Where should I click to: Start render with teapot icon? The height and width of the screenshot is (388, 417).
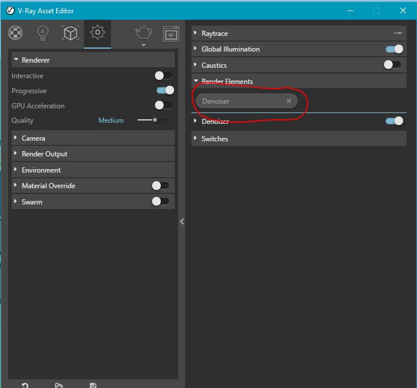pyautogui.click(x=143, y=33)
